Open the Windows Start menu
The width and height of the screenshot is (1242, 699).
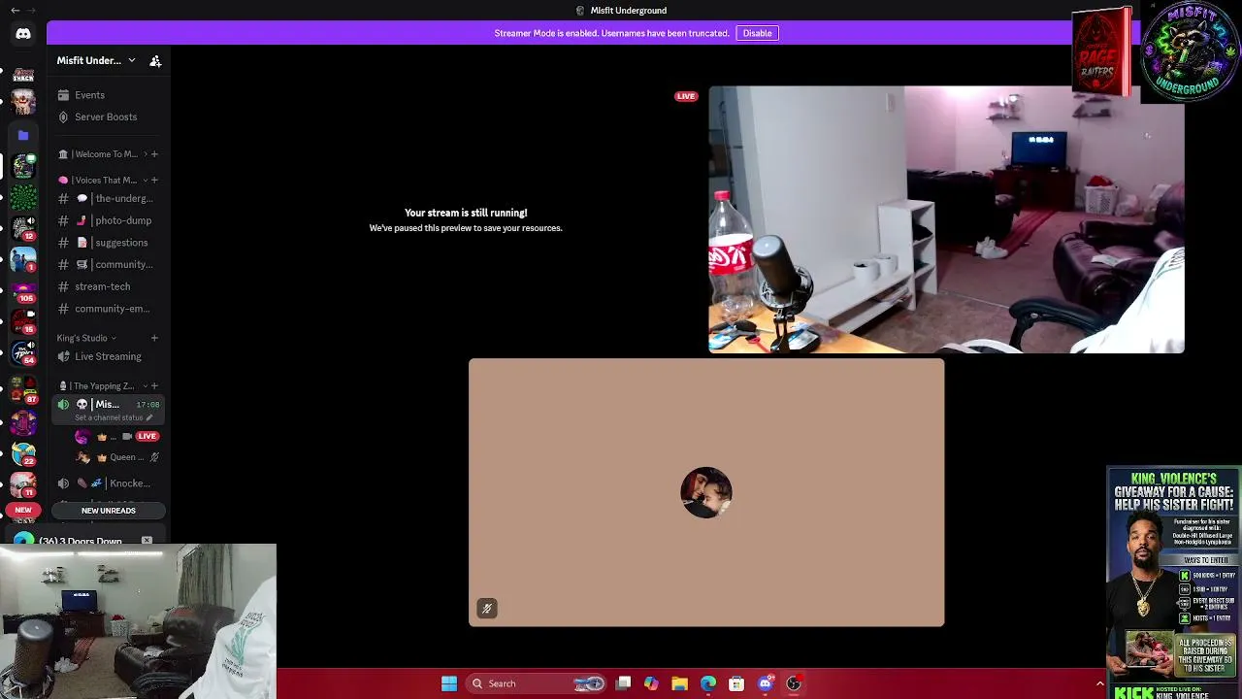[449, 683]
